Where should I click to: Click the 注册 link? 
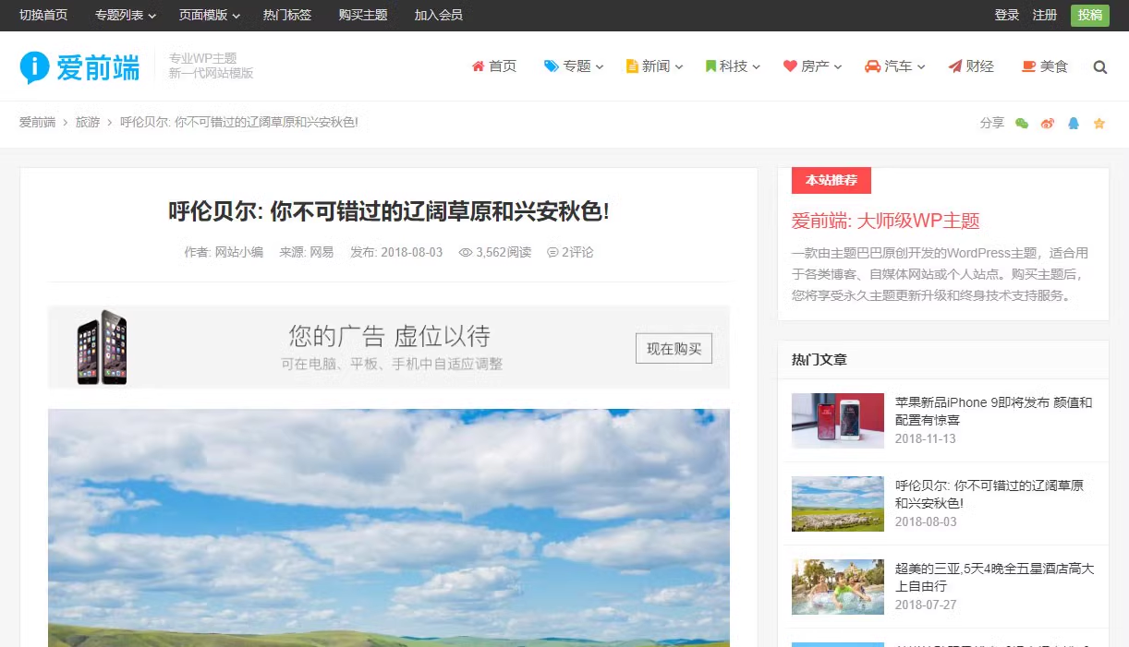tap(1045, 16)
